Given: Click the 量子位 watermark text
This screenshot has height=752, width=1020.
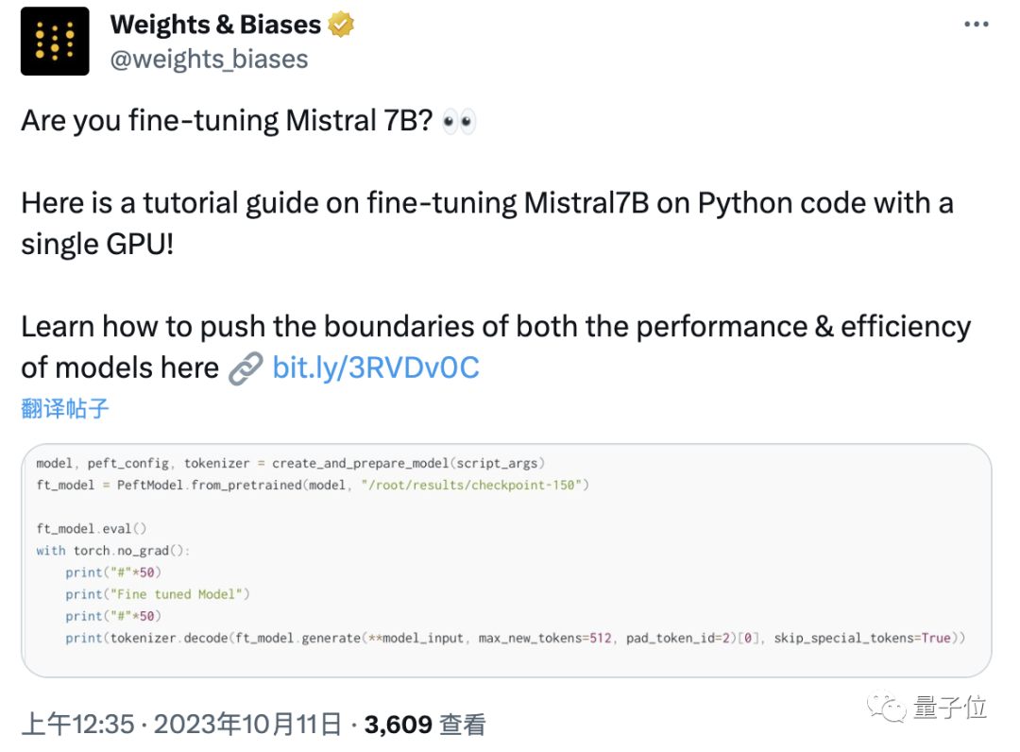Looking at the screenshot, I should (x=949, y=707).
